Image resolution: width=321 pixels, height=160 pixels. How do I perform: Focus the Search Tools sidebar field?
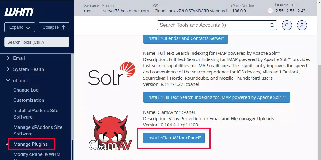coord(37,42)
